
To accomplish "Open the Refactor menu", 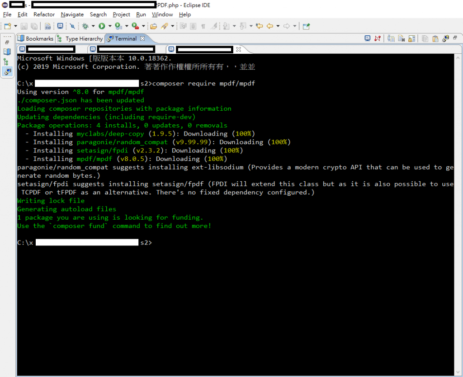I will click(44, 14).
